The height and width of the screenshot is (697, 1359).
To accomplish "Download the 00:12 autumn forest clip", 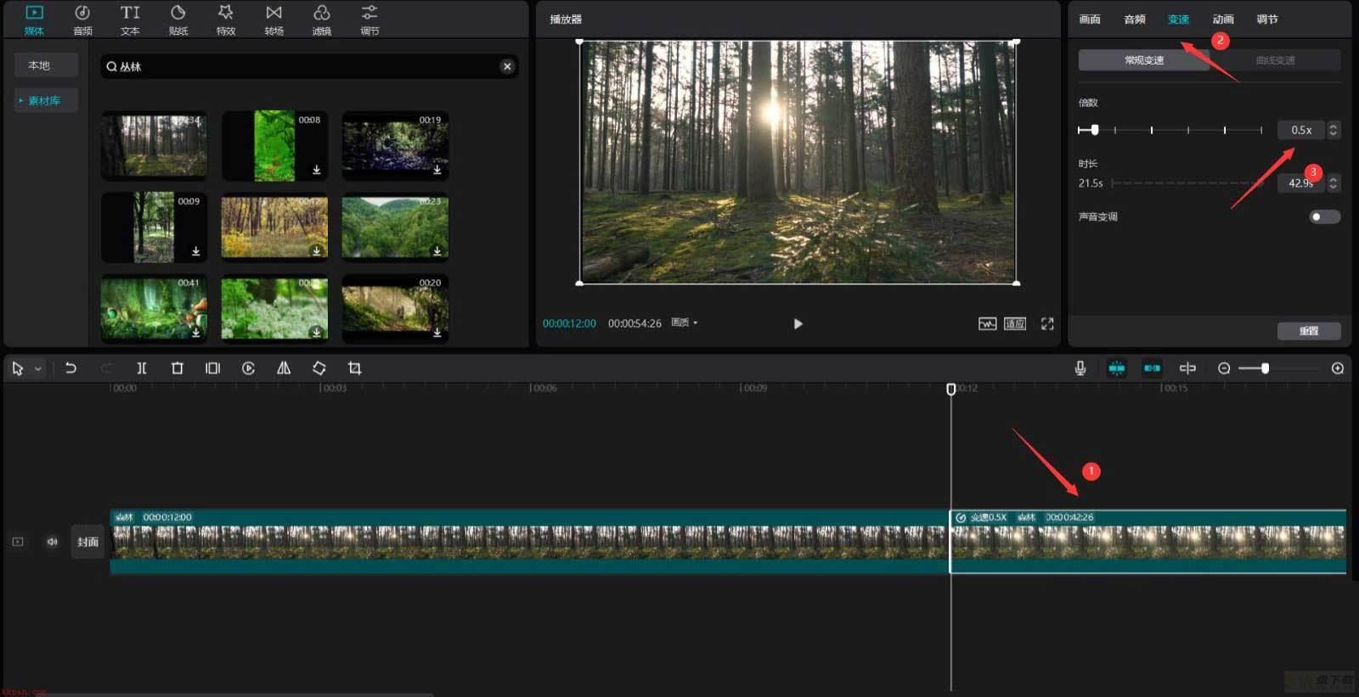I will click(x=316, y=251).
